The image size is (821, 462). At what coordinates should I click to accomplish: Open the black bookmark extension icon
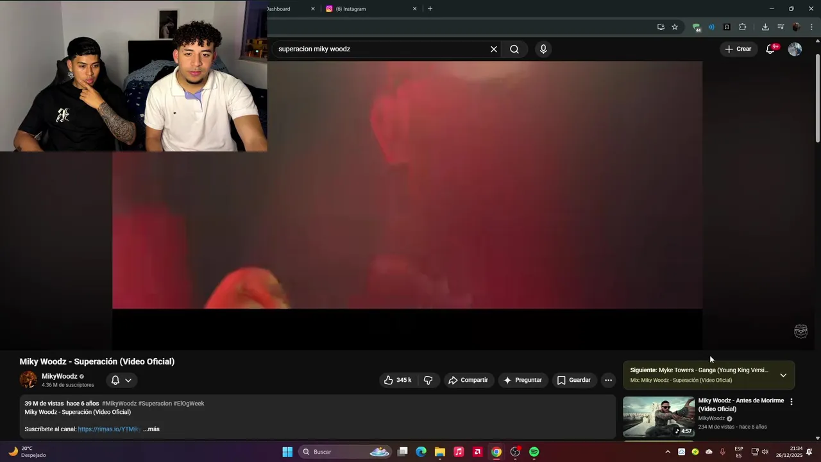(x=727, y=27)
